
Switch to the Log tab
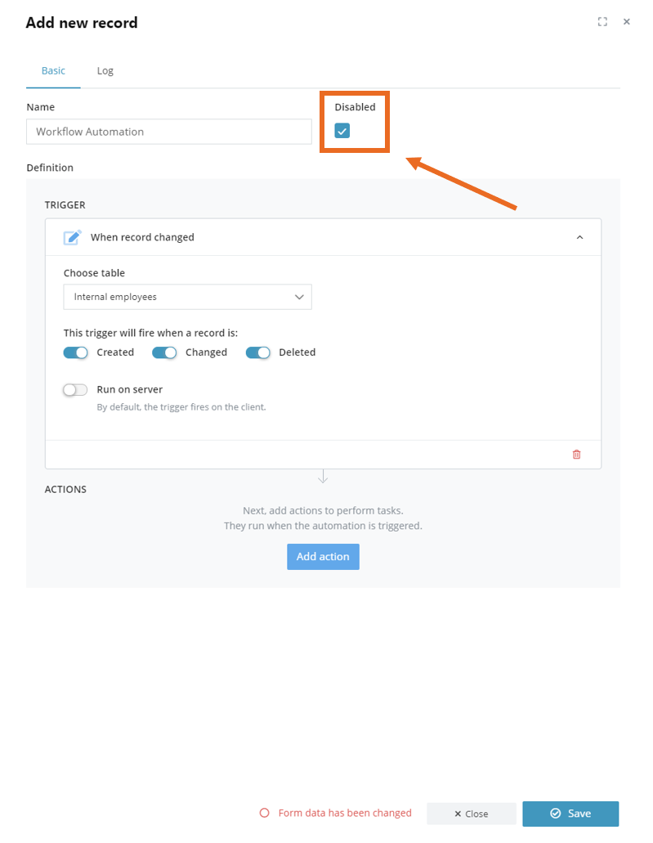click(105, 71)
